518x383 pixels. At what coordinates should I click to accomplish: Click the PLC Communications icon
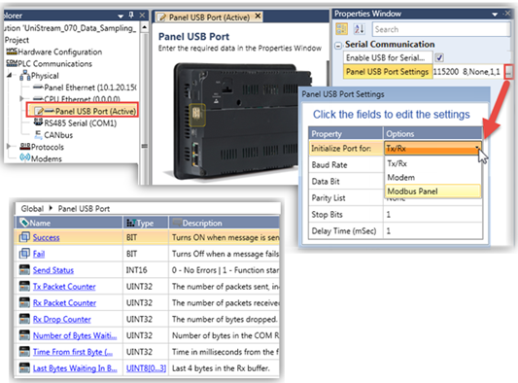tap(12, 63)
